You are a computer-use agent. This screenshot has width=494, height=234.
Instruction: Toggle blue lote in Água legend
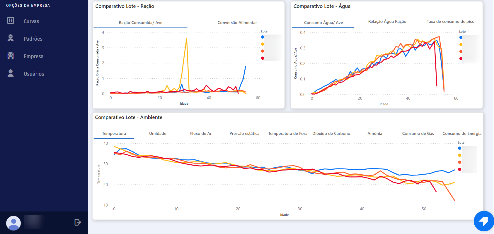tap(461, 37)
